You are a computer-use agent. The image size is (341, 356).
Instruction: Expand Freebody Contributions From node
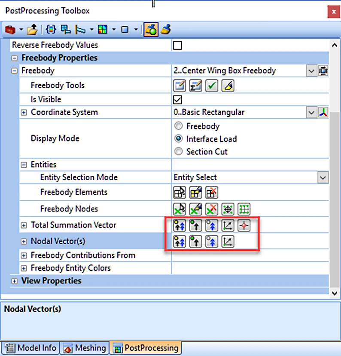pyautogui.click(x=24, y=256)
